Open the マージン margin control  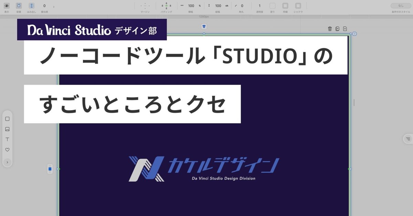pyautogui.click(x=145, y=6)
